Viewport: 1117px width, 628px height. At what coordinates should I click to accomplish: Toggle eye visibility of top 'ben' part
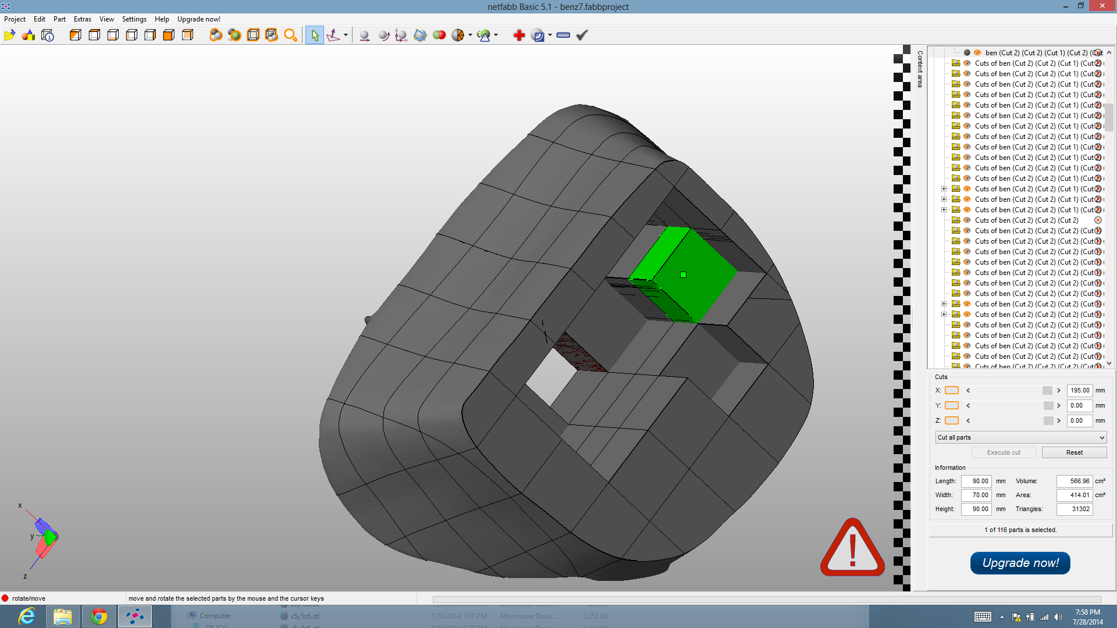click(x=977, y=53)
